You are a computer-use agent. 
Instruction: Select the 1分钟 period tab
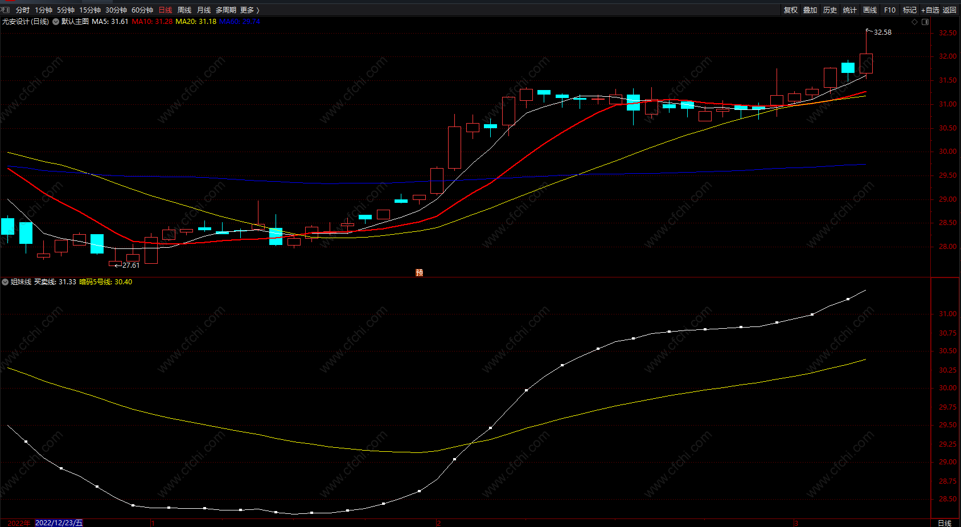(43, 10)
